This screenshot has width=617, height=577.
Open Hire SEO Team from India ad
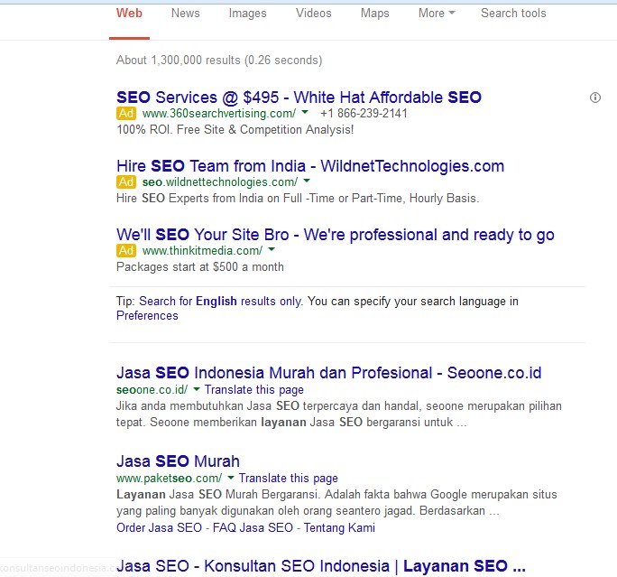[x=309, y=166]
